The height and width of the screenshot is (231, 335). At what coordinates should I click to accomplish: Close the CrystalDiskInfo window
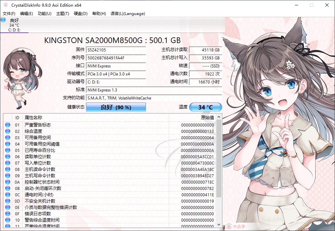(327, 5)
